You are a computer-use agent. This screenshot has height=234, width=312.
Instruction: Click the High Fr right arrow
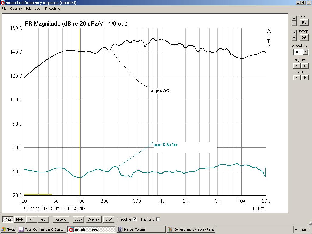[305, 66]
